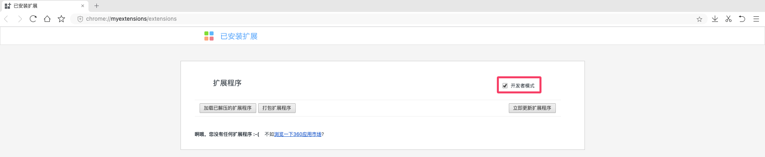
Task: Click the 立即更新扩展程序 button
Action: pos(532,108)
